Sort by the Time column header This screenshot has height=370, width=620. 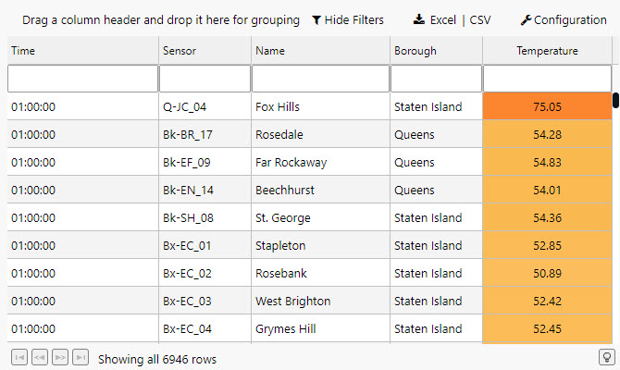tap(23, 51)
